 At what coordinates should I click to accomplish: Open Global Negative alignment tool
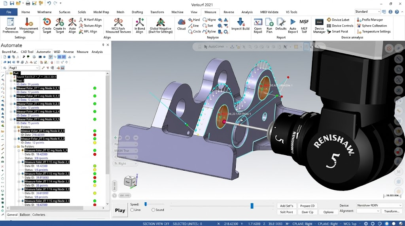pos(161,25)
